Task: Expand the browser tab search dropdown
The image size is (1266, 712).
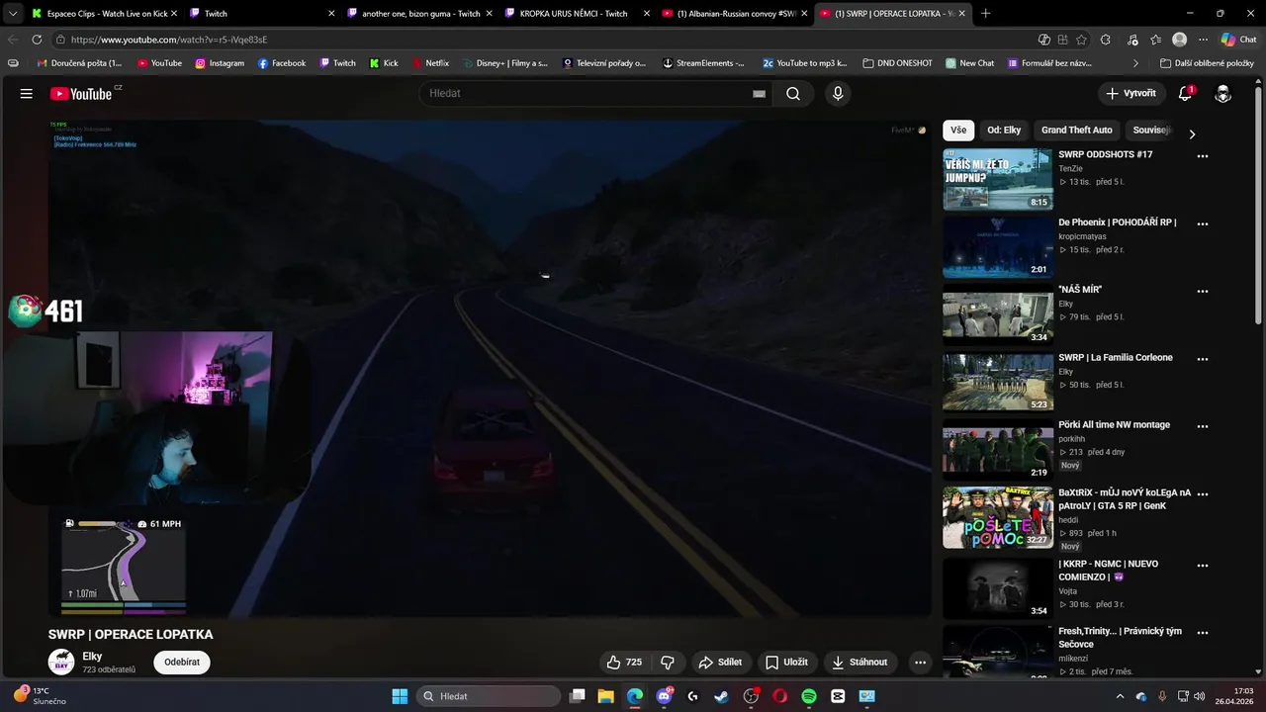Action: 12,14
